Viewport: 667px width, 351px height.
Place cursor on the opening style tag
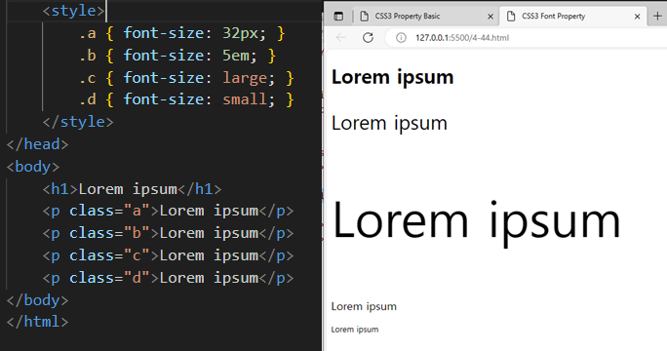coord(73,11)
